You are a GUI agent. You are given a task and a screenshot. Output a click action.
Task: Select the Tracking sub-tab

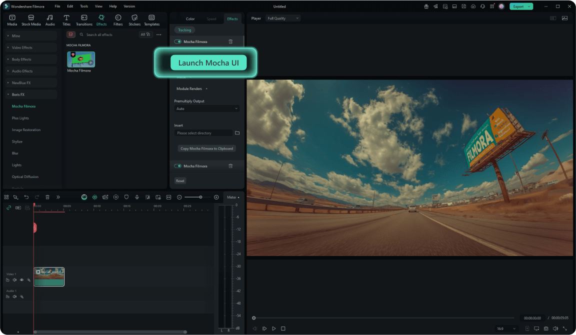(184, 30)
